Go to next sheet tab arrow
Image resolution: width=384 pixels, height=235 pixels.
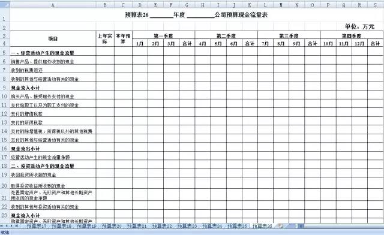(x=11, y=225)
